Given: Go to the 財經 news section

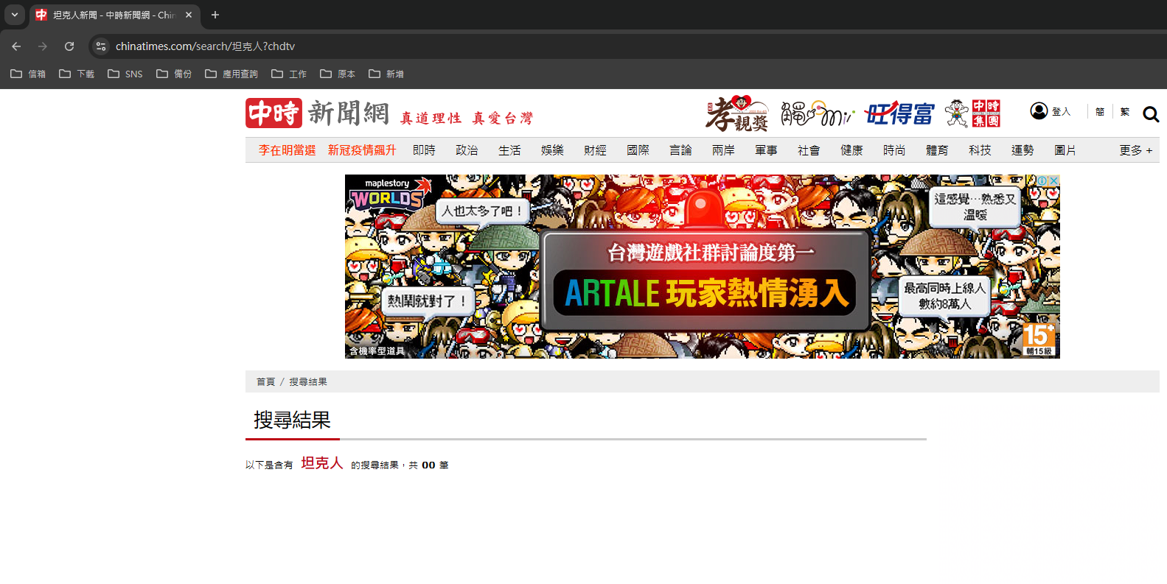Looking at the screenshot, I should [595, 150].
